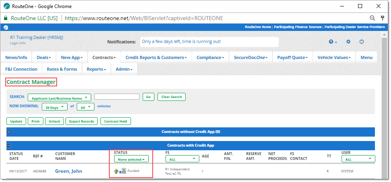Viewport: 391px width, 182px height.
Task: Click the Contract Held button
Action: coord(116,121)
